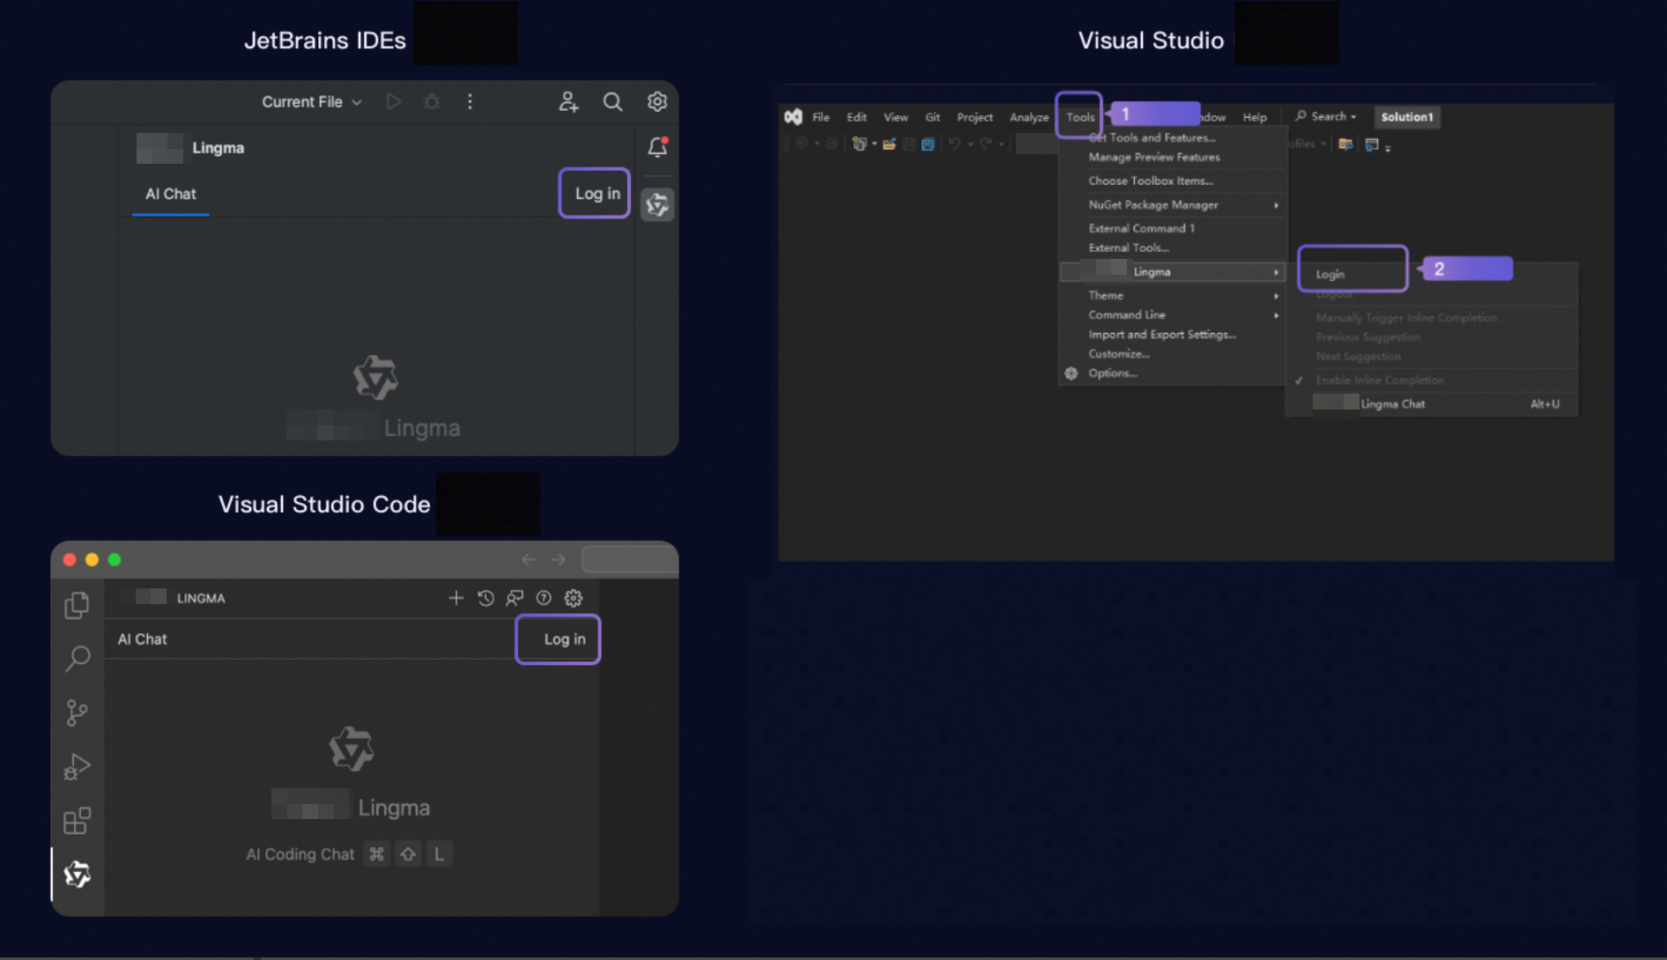Open Source Control in VS Code activity bar
The image size is (1667, 960).
78,713
